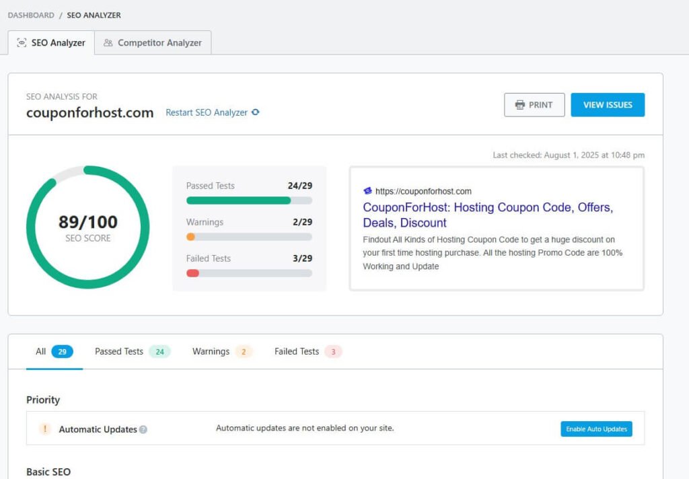Click the couponforhost favicon in the search preview
Screen dimensions: 689x479
coord(368,190)
